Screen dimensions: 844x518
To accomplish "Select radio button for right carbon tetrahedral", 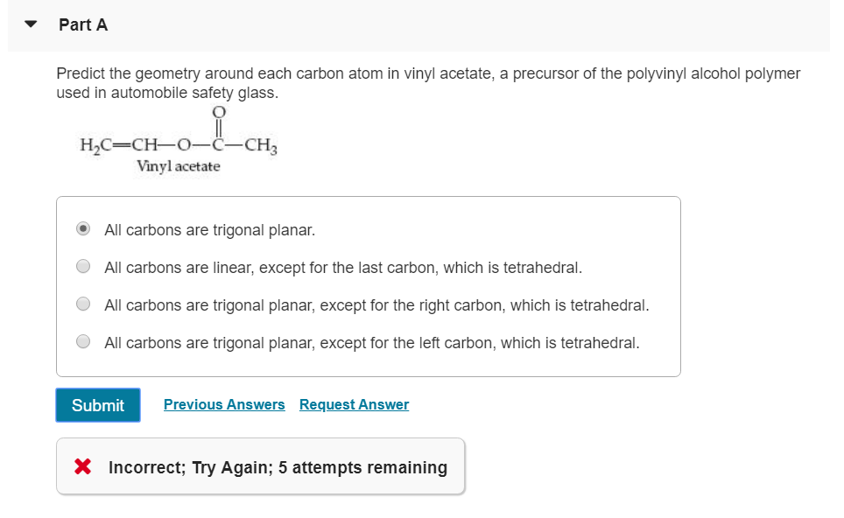I will click(x=83, y=304).
